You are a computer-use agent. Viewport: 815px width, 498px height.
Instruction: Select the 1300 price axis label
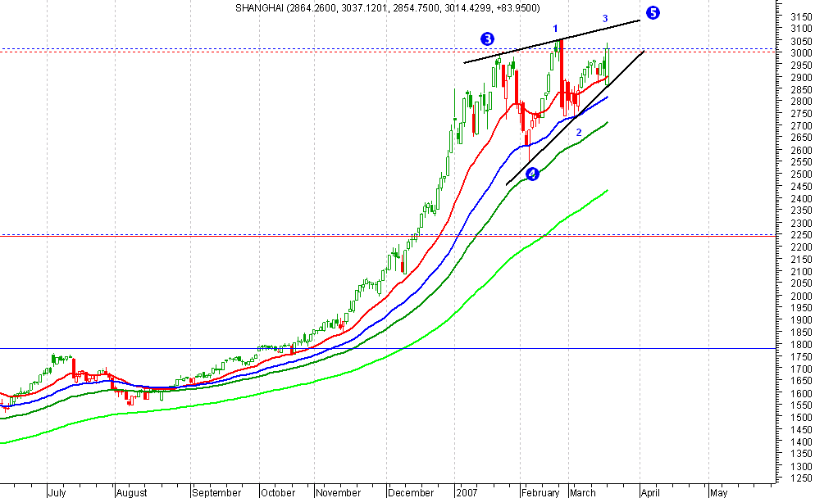[x=801, y=466]
